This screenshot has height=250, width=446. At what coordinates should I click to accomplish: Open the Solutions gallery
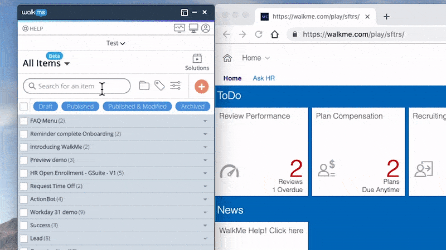pos(197,62)
